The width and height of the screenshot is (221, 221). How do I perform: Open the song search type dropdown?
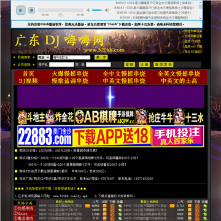coord(44,58)
